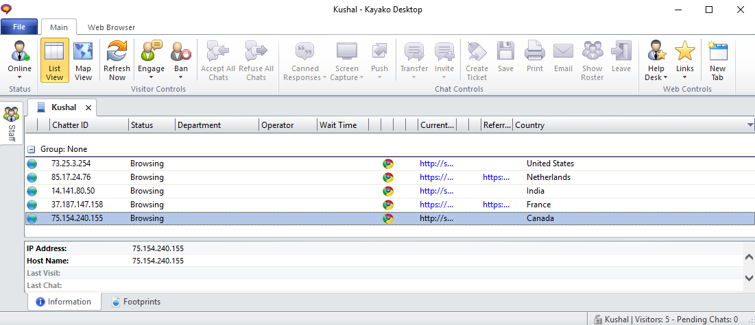
Task: Open referrer link for Netherlands visitor
Action: click(496, 177)
